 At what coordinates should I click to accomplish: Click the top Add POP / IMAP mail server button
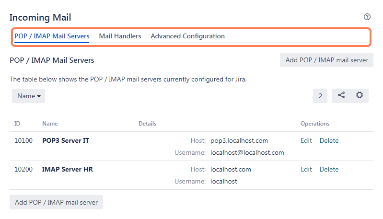click(x=326, y=60)
